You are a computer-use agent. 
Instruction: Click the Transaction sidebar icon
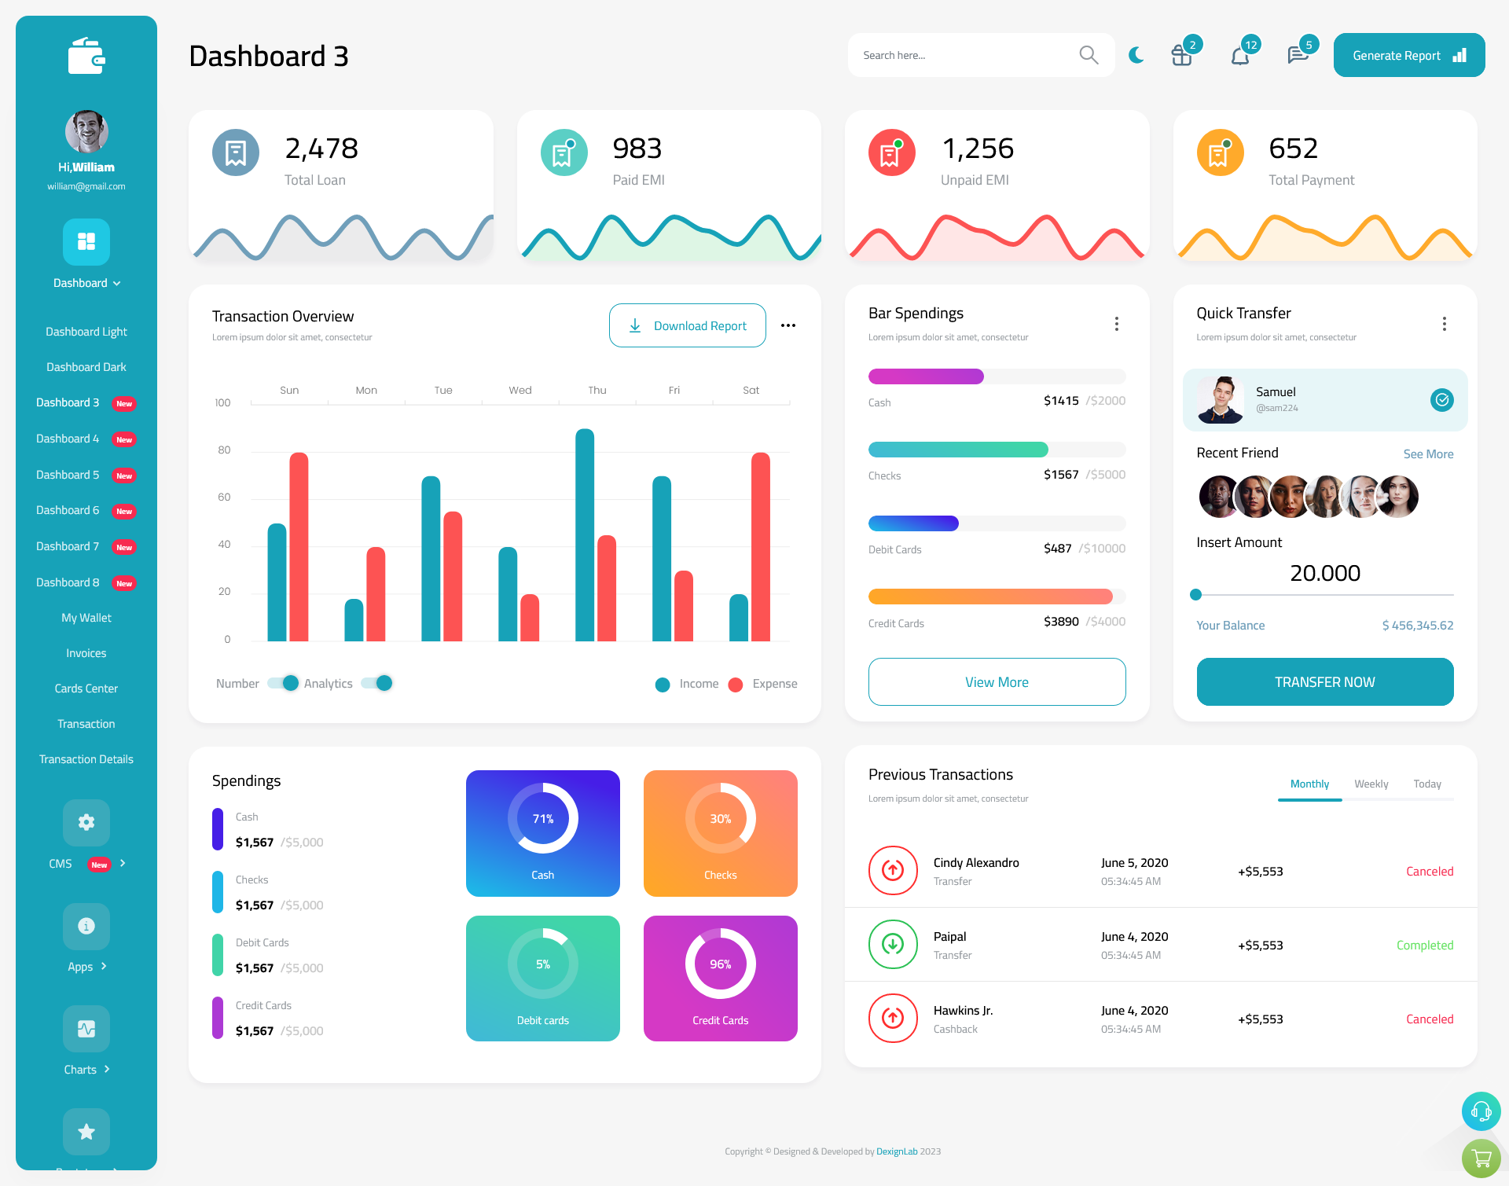click(x=86, y=723)
